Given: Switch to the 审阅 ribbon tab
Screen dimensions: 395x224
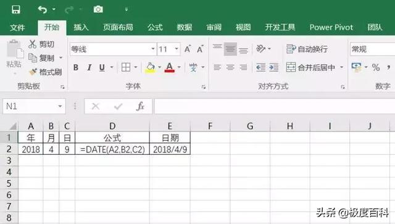Looking at the screenshot, I should coord(214,27).
